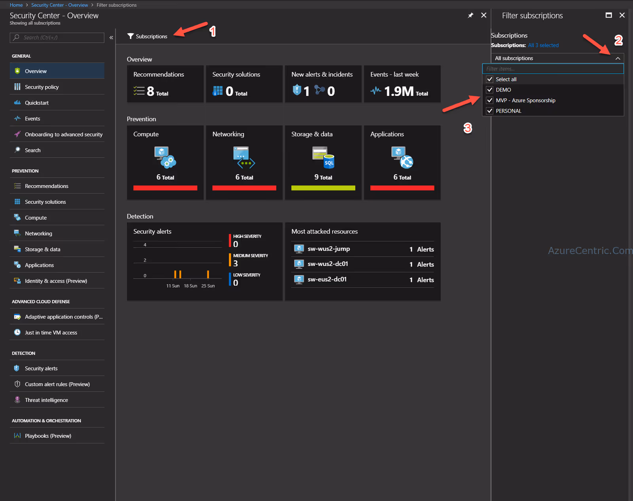Screen dimensions: 633x501
Task: Click the Just in time clock icon
Action: coord(17,332)
